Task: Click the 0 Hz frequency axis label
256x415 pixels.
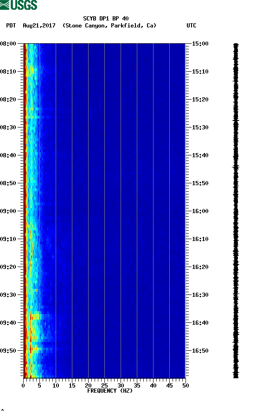Action: 23,386
